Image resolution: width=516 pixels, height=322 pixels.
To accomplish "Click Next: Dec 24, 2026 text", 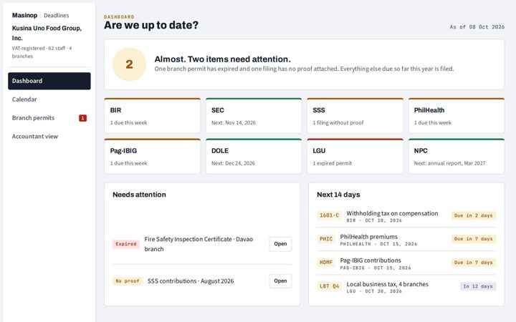I will [x=233, y=163].
